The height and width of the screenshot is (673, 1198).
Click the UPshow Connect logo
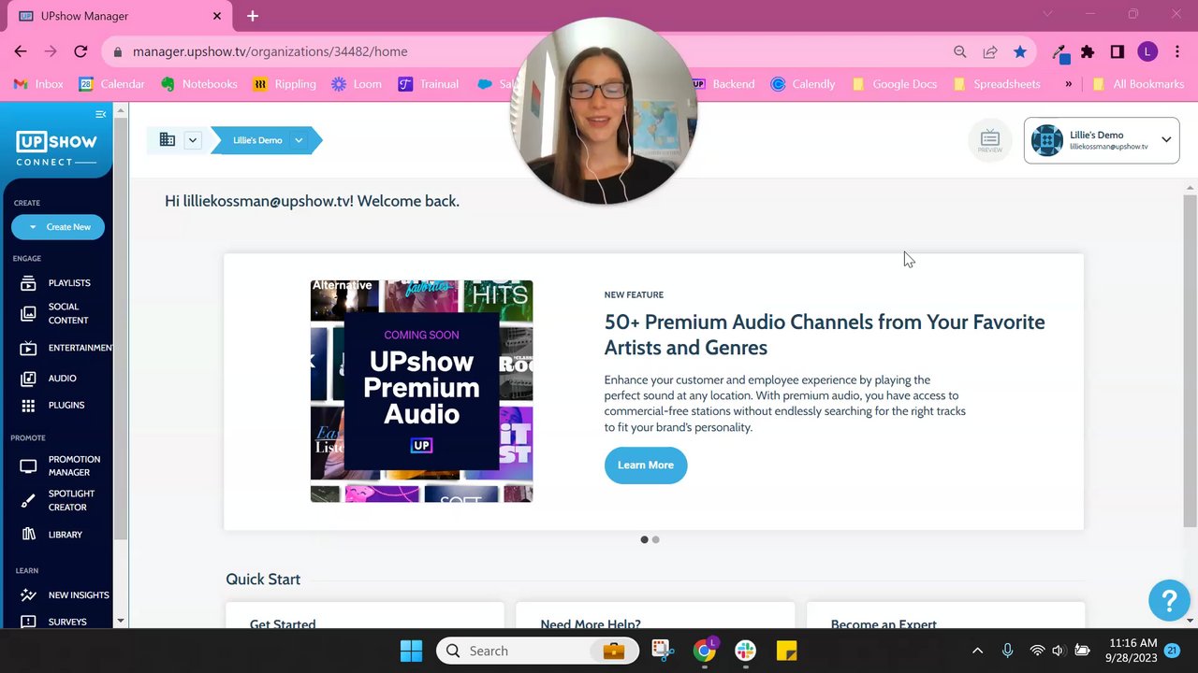(x=56, y=148)
